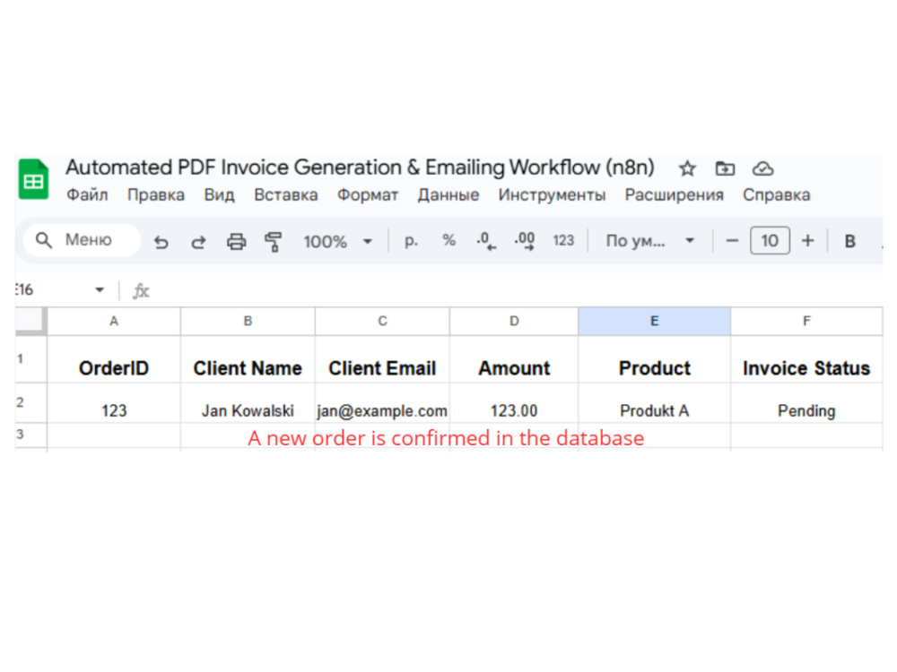Select row 2 header
Screen dimensions: 897x672
(x=30, y=403)
